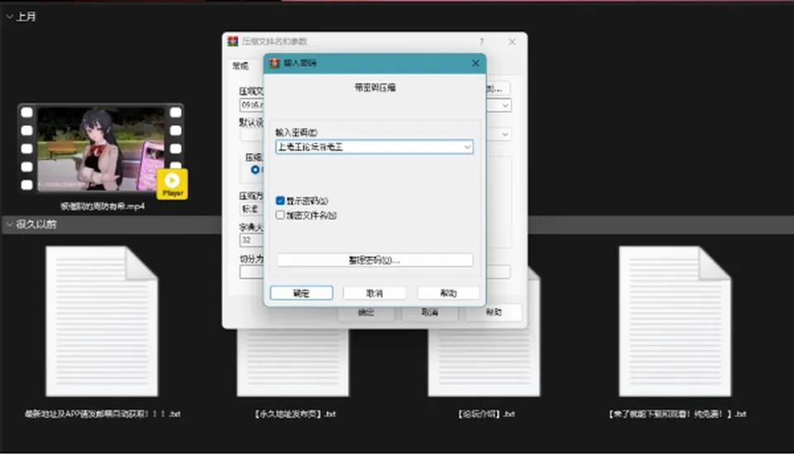Image resolution: width=794 pixels, height=455 pixels.
Task: Select the 【论坛介绍】 txt file icon
Action: [484, 363]
